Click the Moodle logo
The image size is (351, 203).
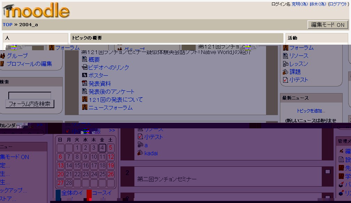36,10
